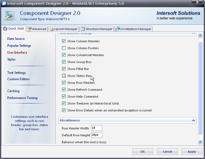Toggle Show Error Details checkbox
205x159 pixels.
[64, 110]
